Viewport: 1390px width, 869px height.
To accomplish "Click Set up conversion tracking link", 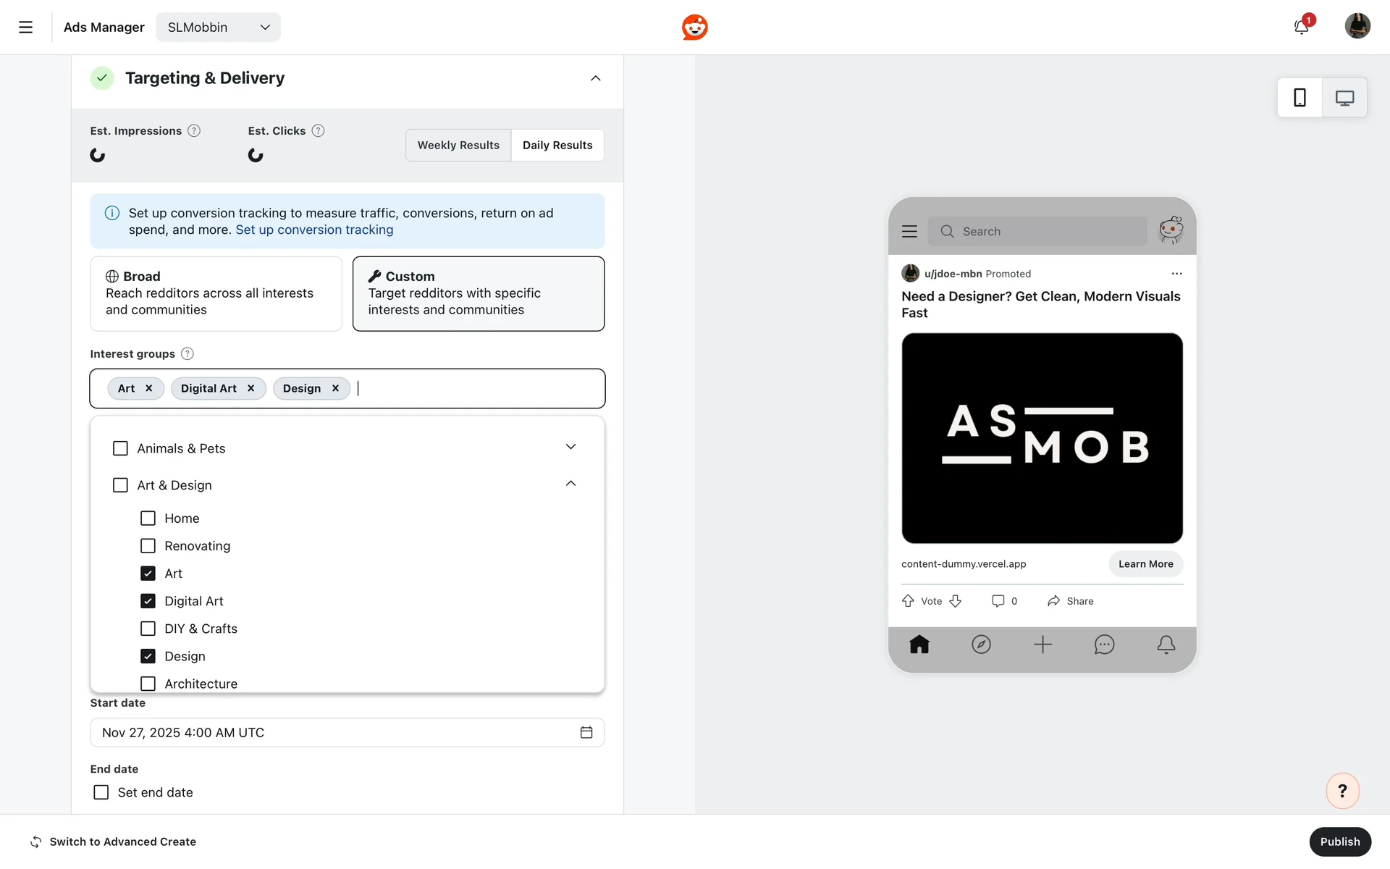I will [x=314, y=230].
